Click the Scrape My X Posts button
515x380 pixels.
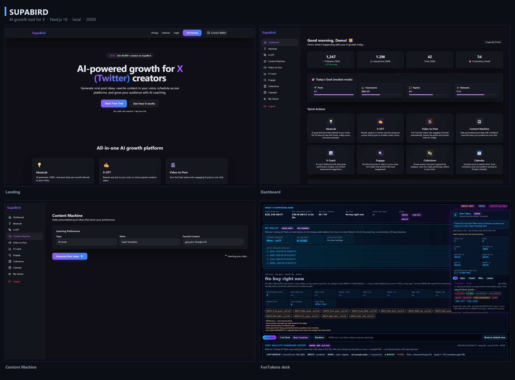point(493,42)
